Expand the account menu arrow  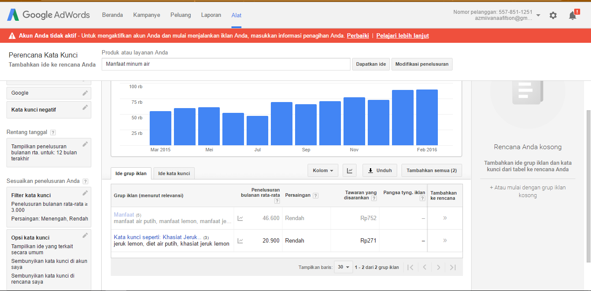(x=538, y=16)
